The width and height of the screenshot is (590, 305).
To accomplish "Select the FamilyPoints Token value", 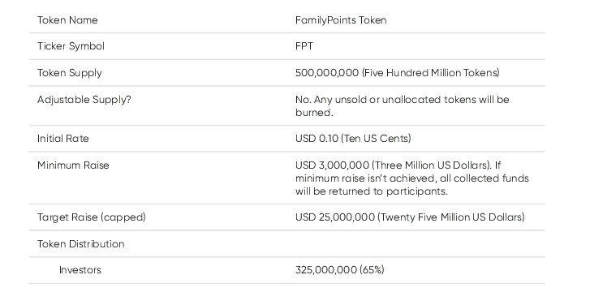I will pos(341,20).
